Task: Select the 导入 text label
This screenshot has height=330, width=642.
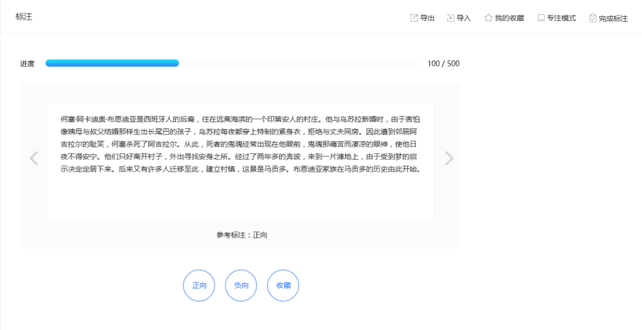Action: 464,18
